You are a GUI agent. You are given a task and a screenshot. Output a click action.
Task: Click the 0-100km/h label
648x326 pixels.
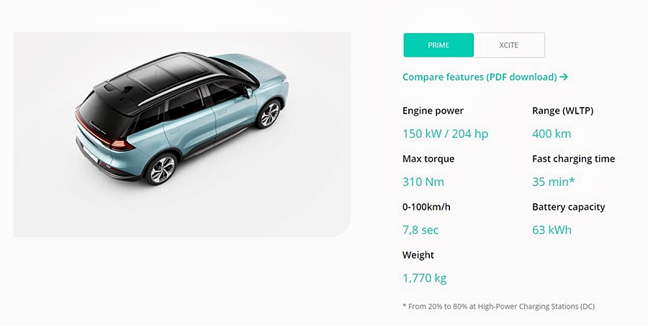pyautogui.click(x=426, y=207)
